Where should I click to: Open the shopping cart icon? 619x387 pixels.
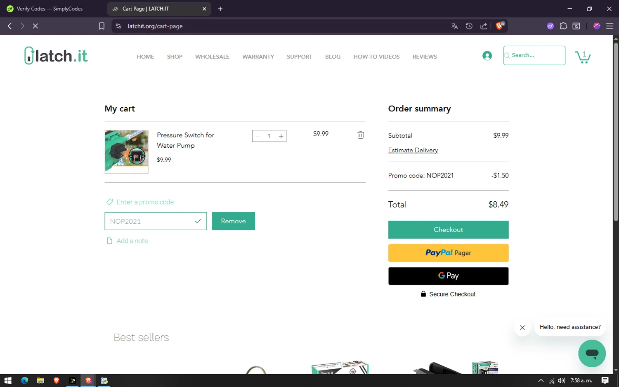point(583,57)
